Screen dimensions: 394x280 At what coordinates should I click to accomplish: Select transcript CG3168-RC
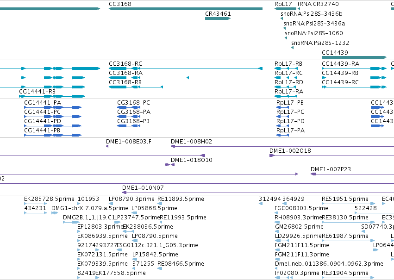pyautogui.click(x=186, y=68)
